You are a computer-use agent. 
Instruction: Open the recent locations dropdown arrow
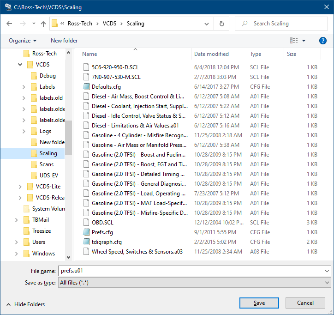34,24
